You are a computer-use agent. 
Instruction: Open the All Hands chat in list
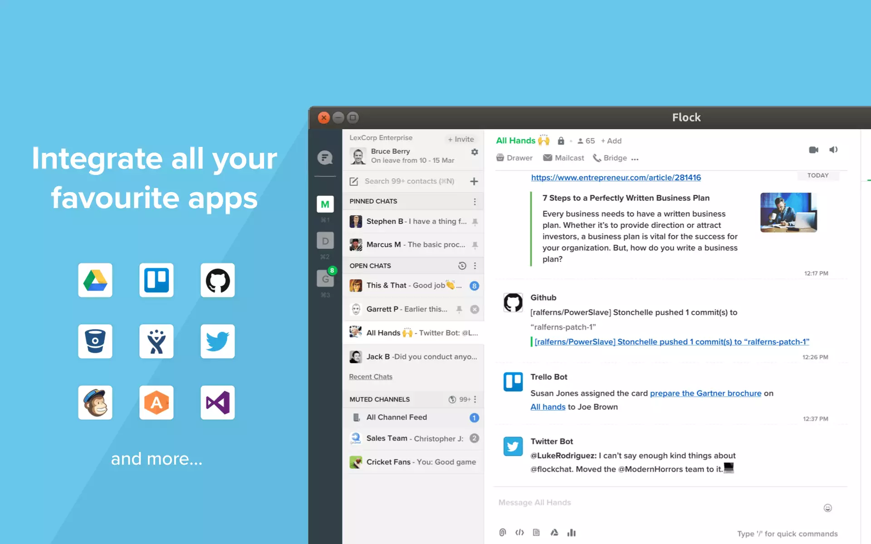tap(413, 333)
